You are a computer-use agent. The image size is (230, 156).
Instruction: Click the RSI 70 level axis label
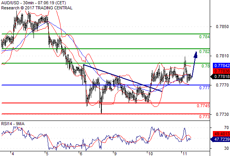pos(226,128)
